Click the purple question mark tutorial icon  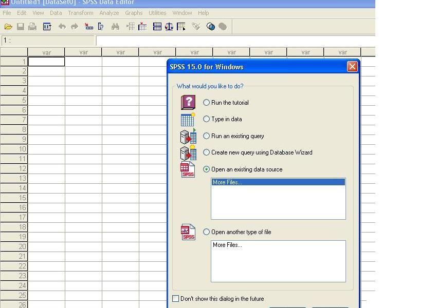pos(188,102)
